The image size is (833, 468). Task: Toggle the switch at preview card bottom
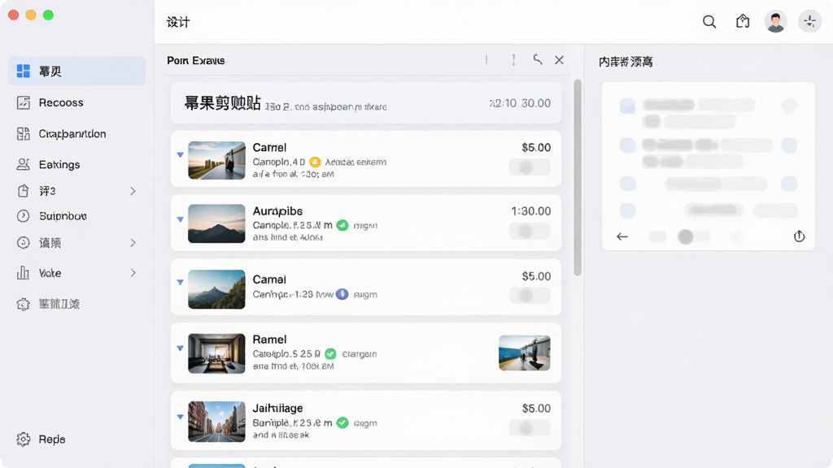(x=692, y=236)
